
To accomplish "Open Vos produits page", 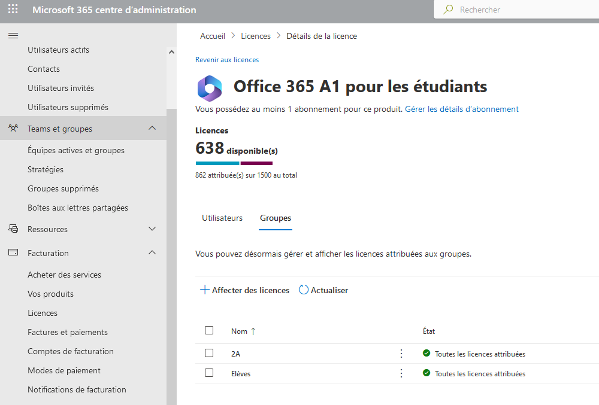I will pyautogui.click(x=50, y=294).
